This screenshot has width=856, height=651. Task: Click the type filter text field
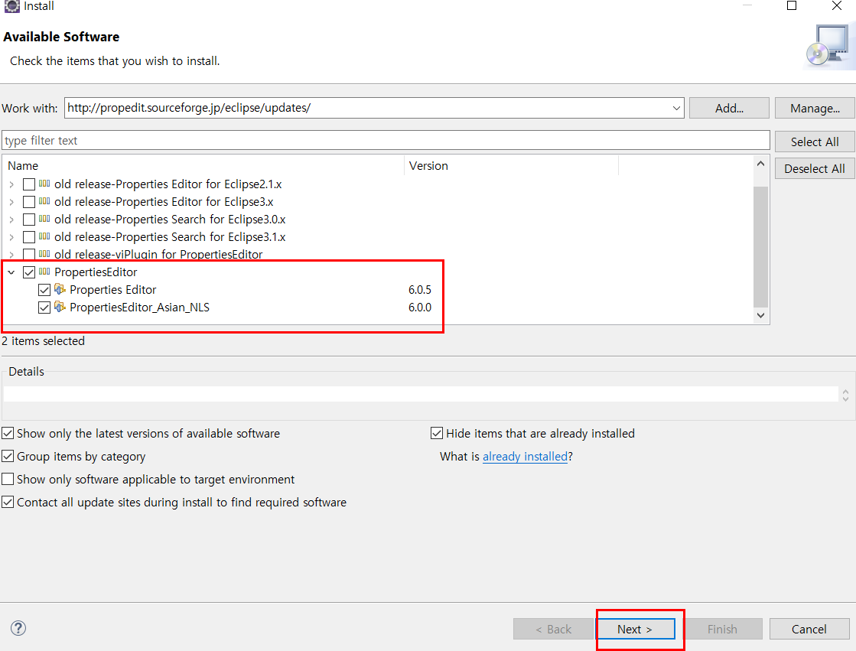click(x=386, y=140)
